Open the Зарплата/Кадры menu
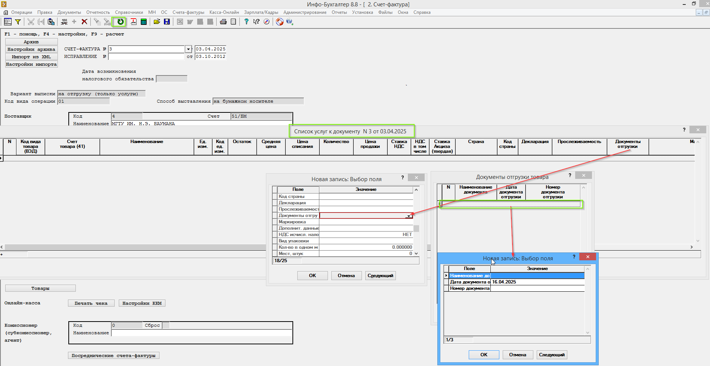The width and height of the screenshot is (710, 366). point(261,12)
